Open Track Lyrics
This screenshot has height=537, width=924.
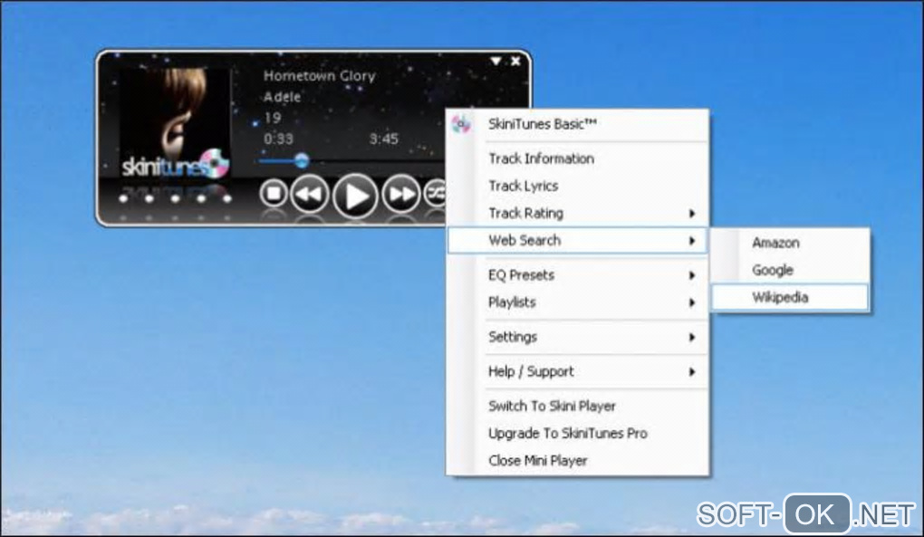click(578, 186)
